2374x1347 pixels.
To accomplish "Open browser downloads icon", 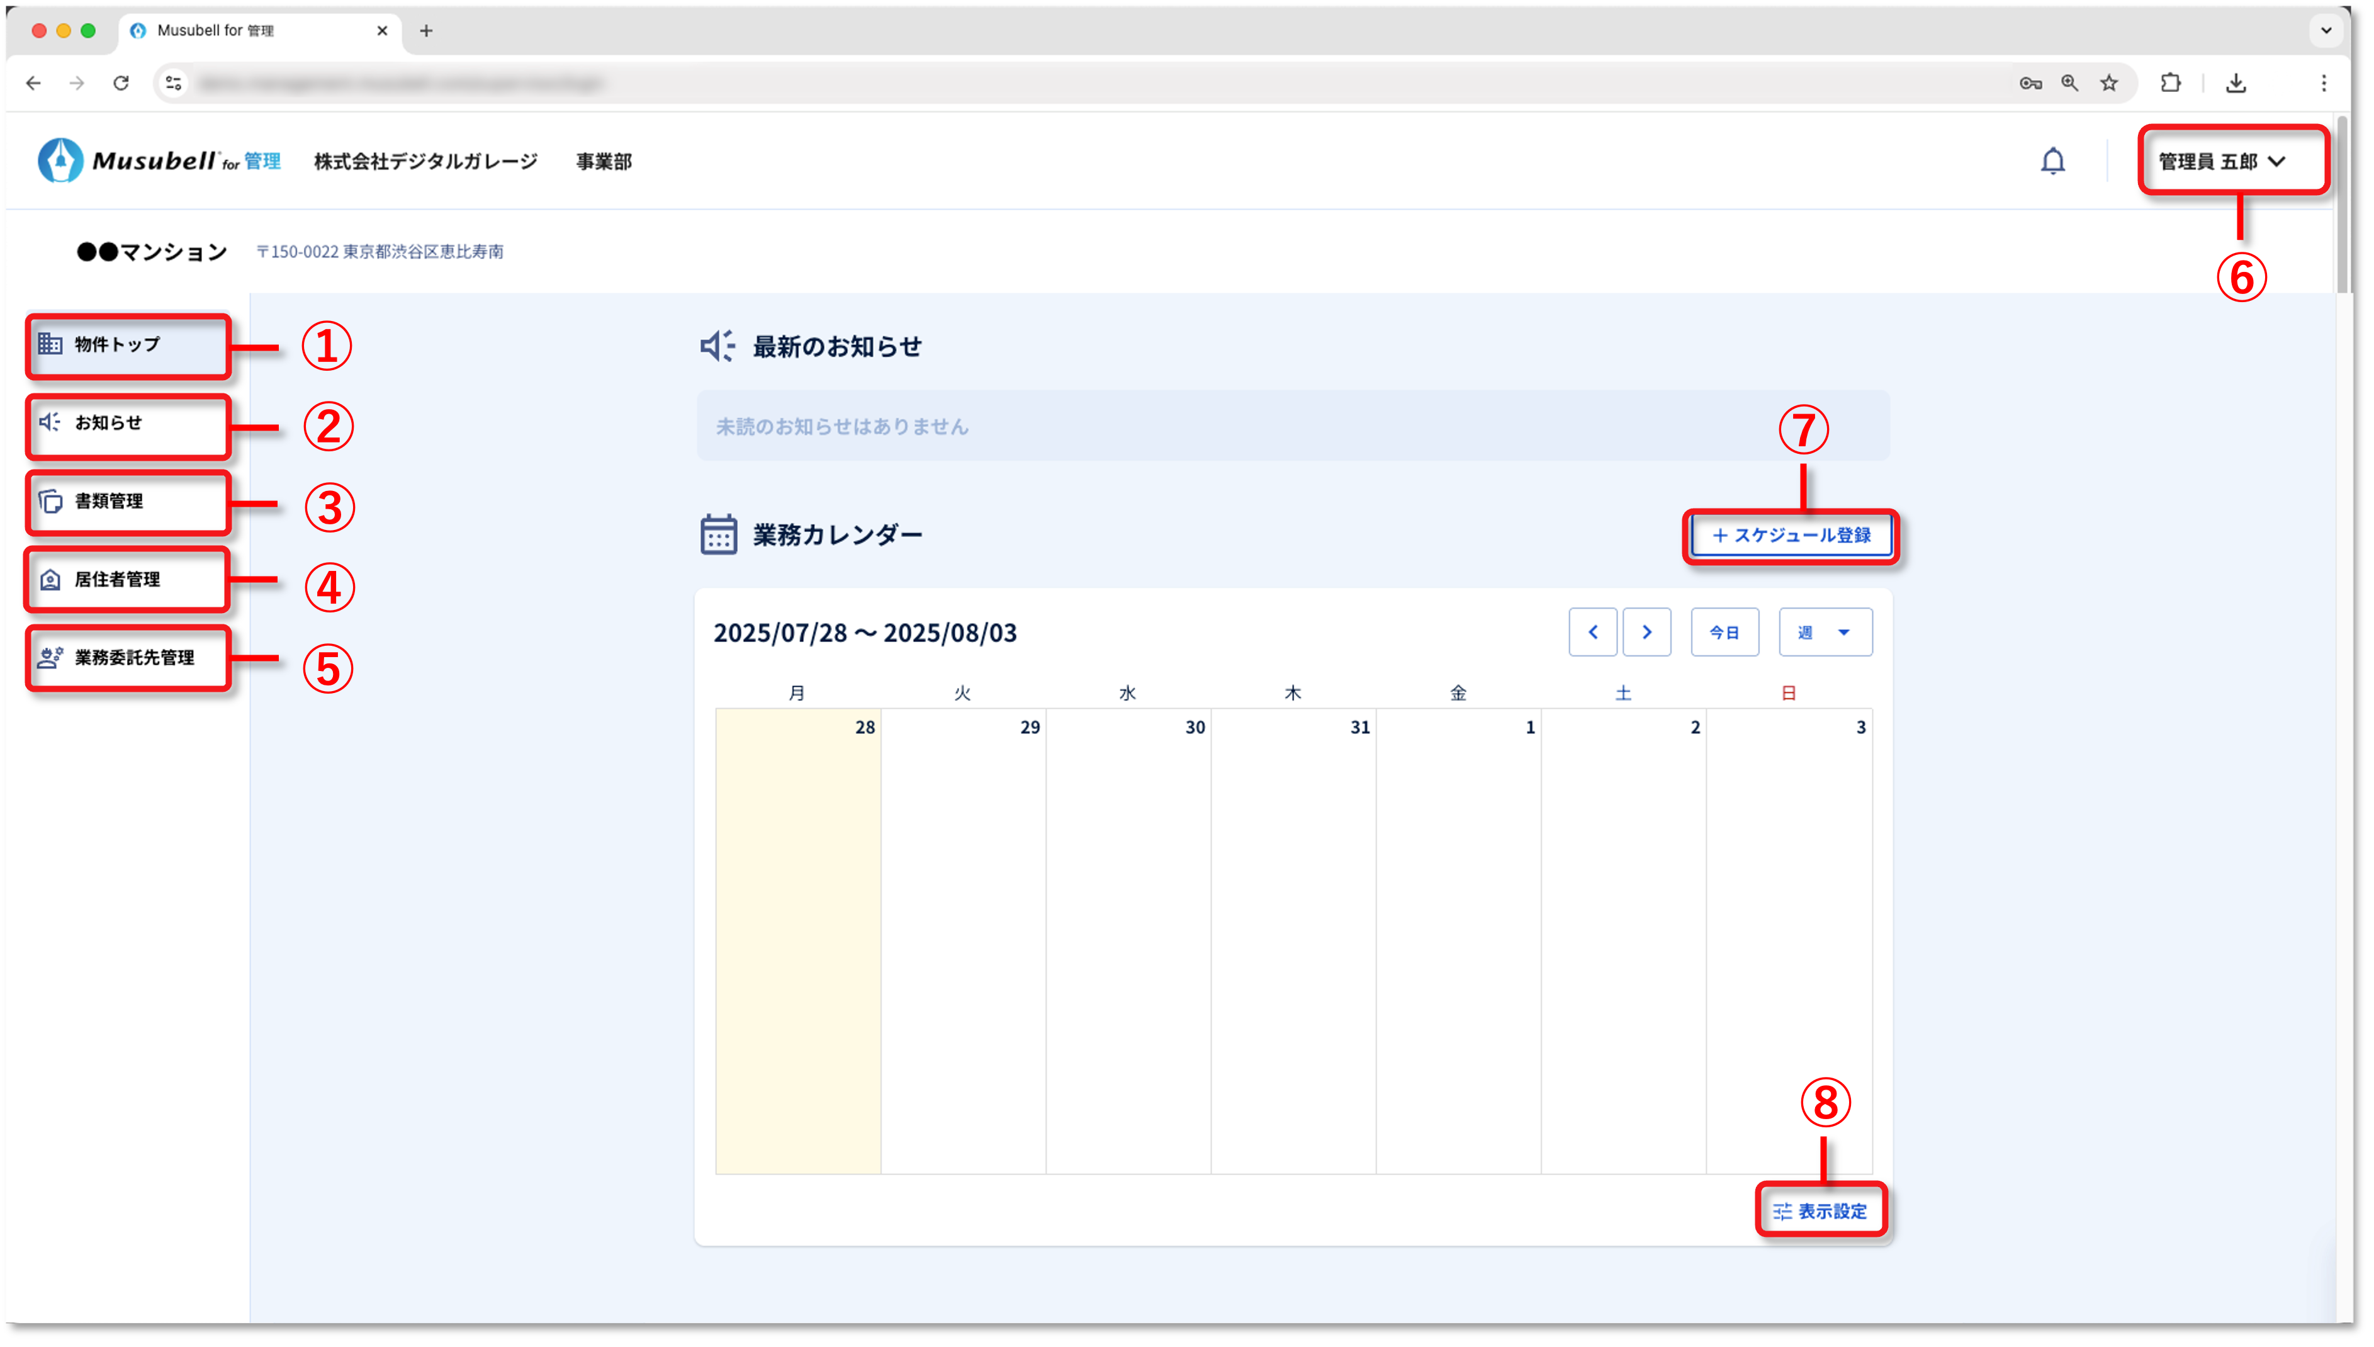I will [x=2236, y=83].
